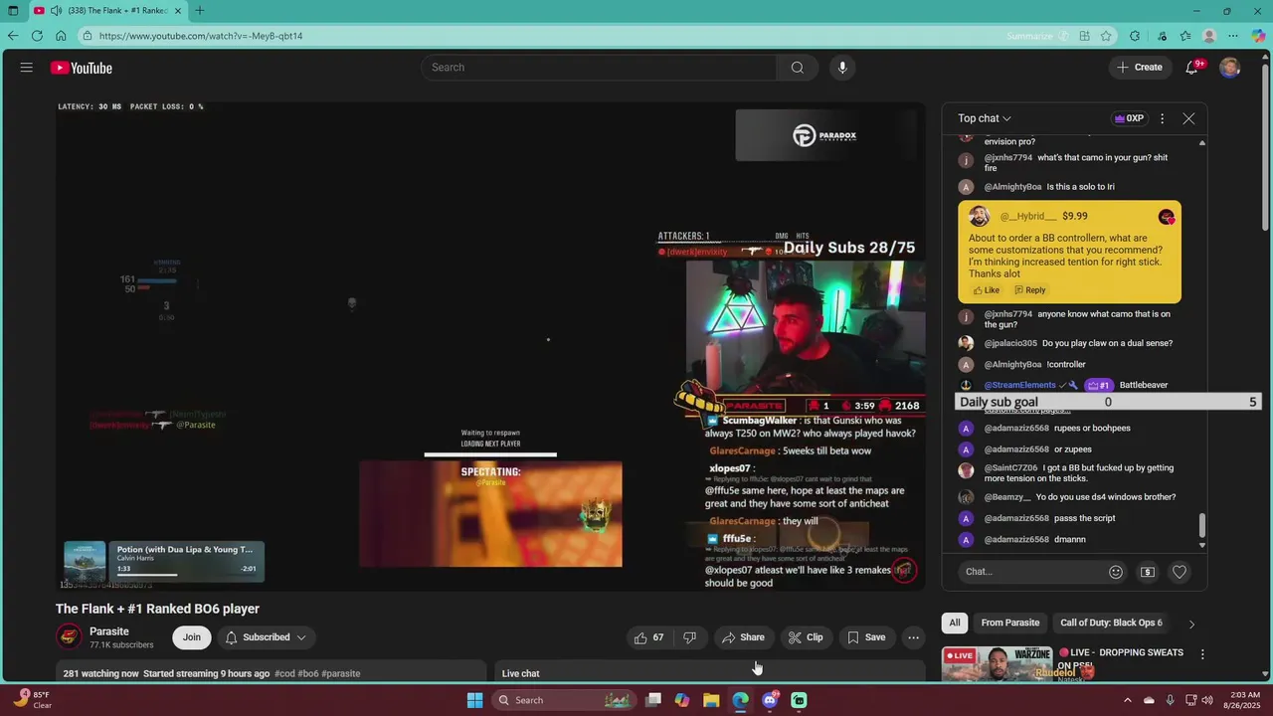Click the Live chat section header
The image size is (1273, 716).
[x=520, y=673]
